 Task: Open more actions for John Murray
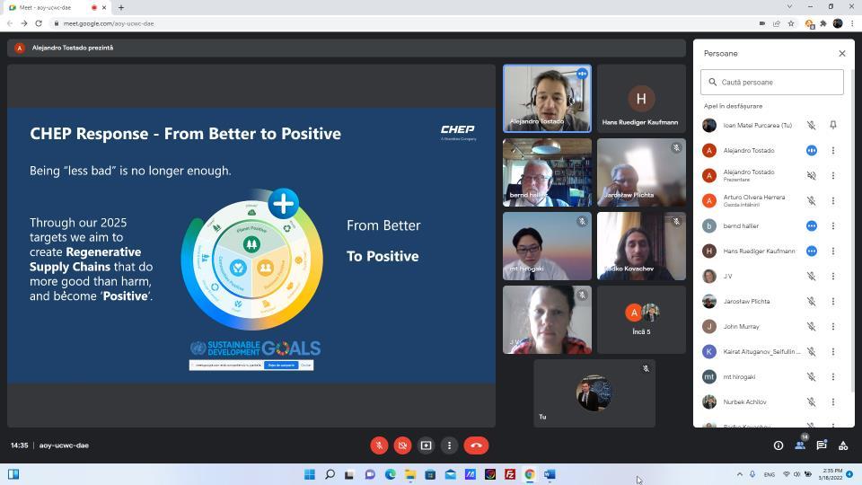833,327
